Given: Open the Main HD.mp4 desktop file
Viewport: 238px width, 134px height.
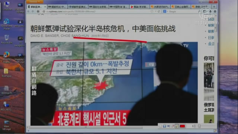Looking at the screenshot, I should point(7,125).
